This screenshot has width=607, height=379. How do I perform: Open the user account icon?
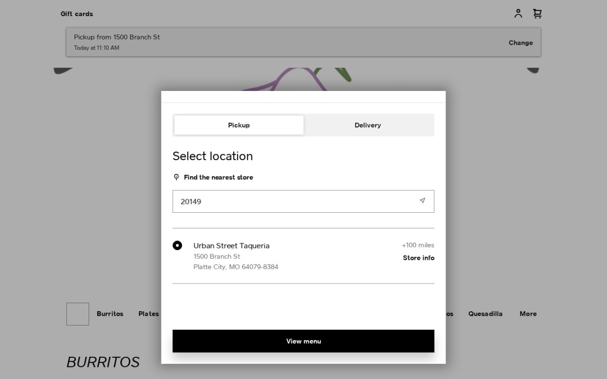click(x=518, y=14)
